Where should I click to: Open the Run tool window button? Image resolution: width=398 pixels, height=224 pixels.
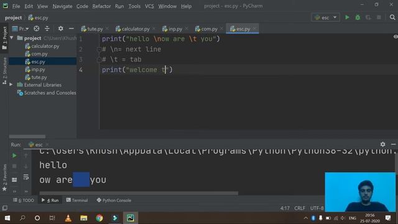tap(50, 200)
